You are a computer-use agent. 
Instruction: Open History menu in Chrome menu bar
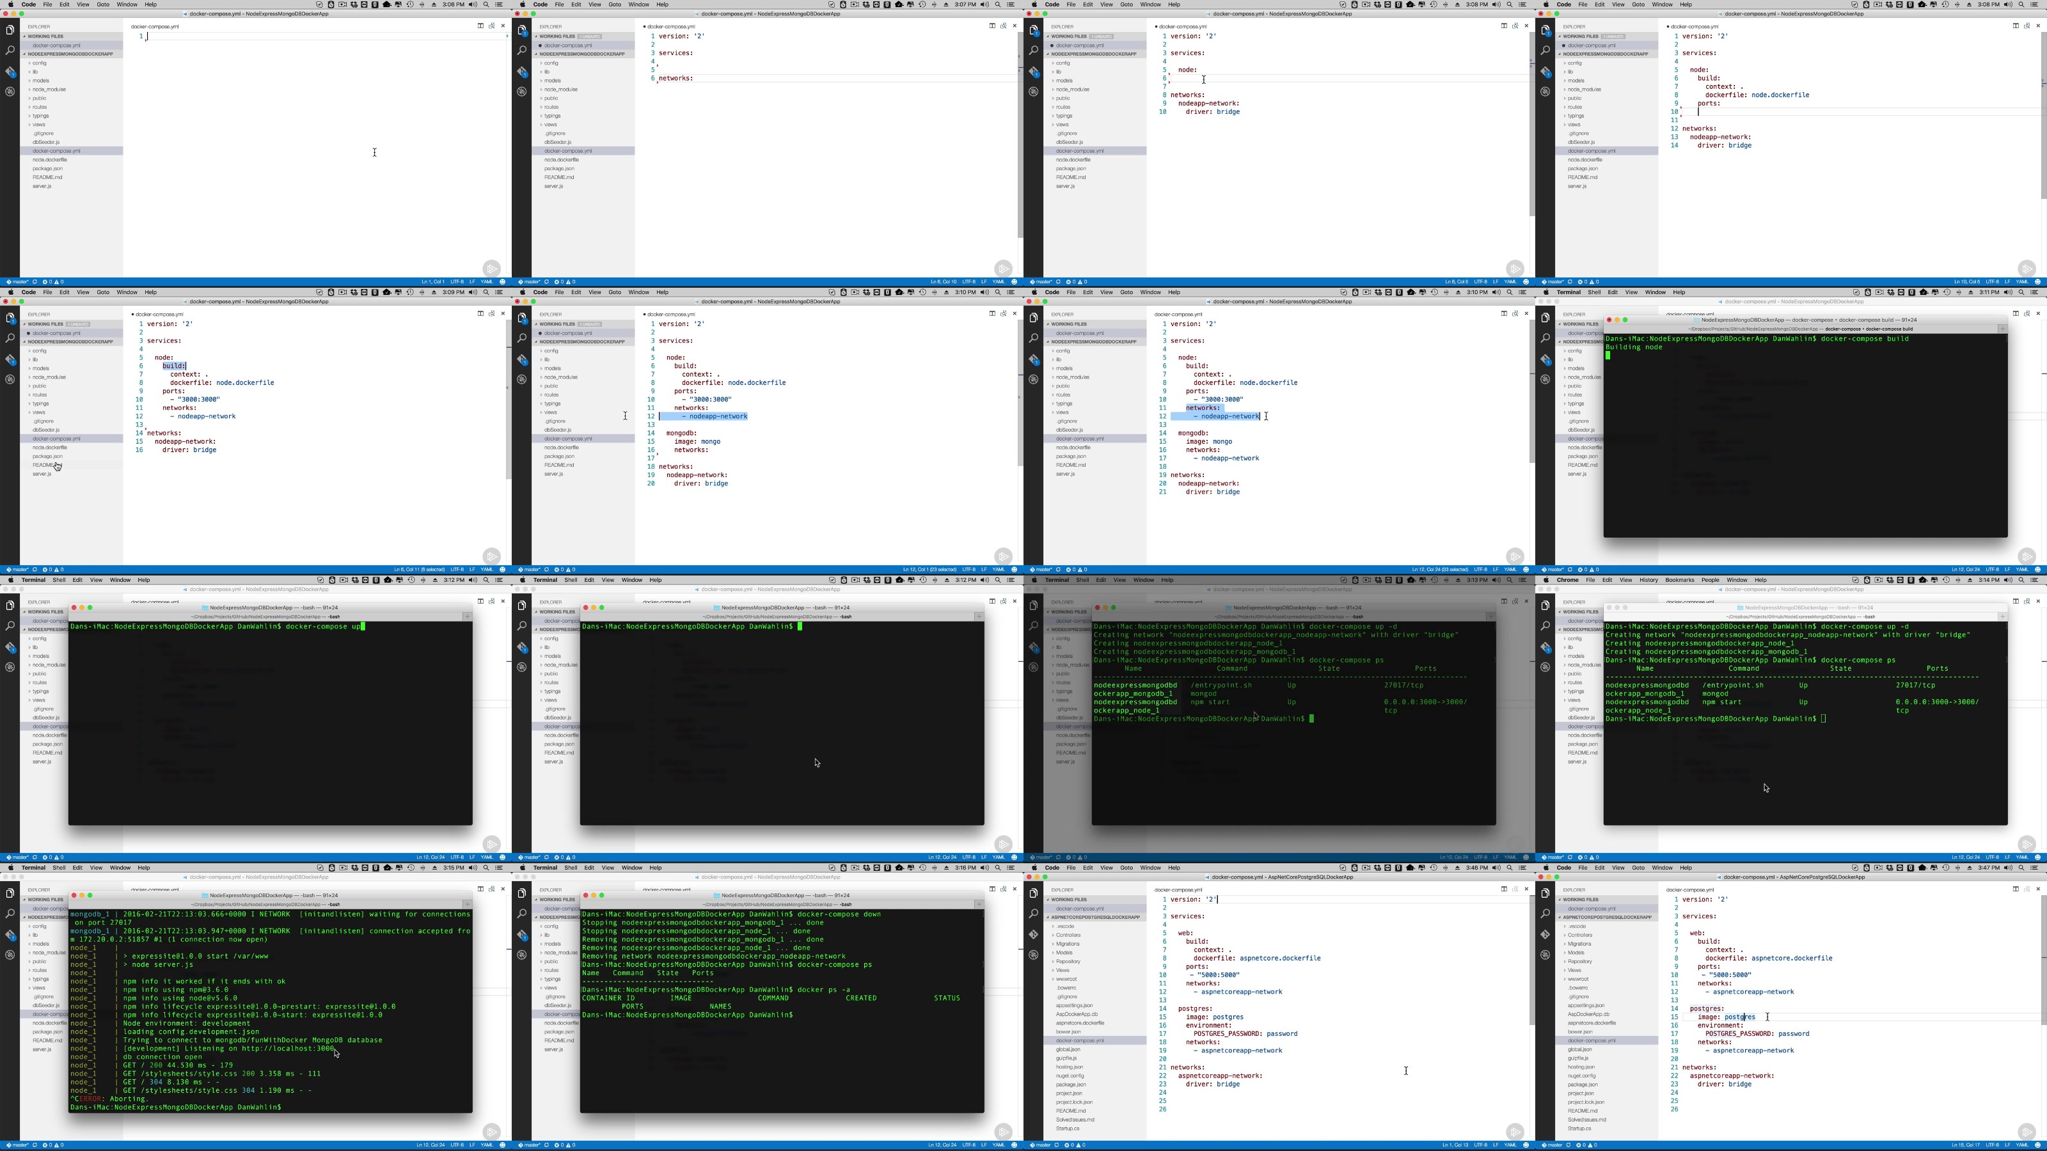[x=1649, y=580]
